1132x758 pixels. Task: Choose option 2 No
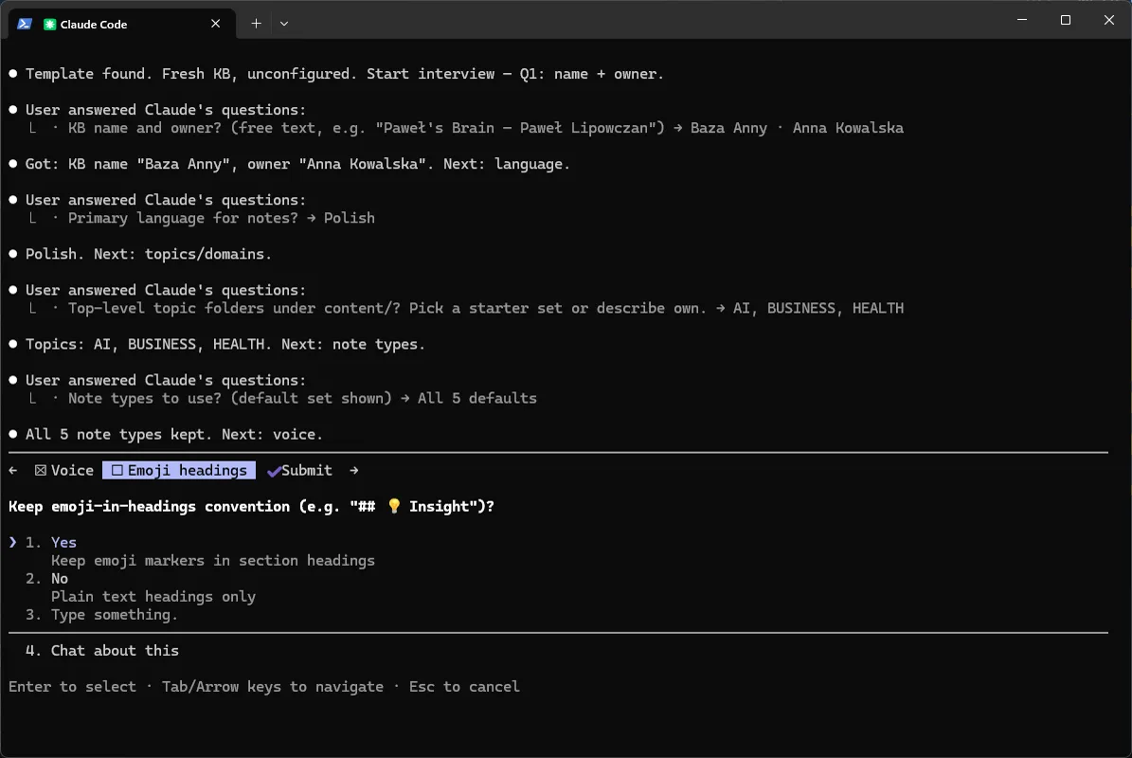(x=59, y=579)
